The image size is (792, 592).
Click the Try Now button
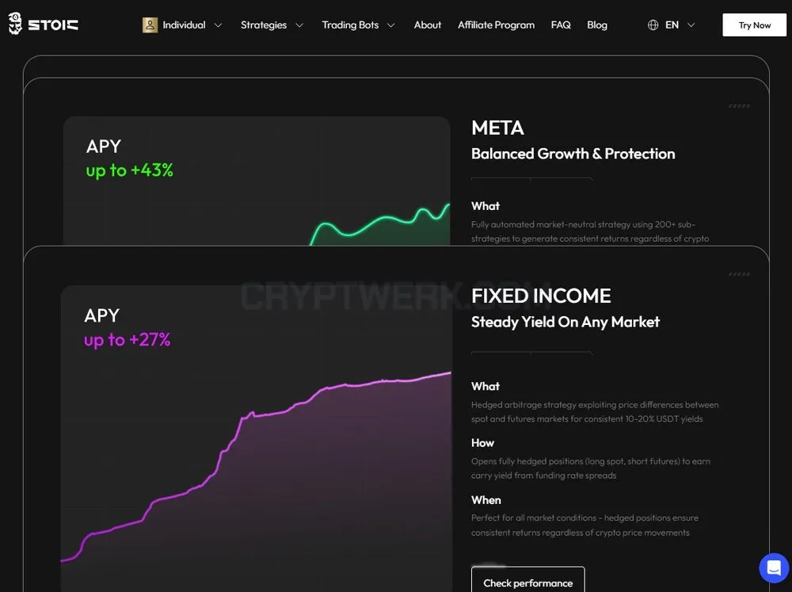click(x=754, y=25)
